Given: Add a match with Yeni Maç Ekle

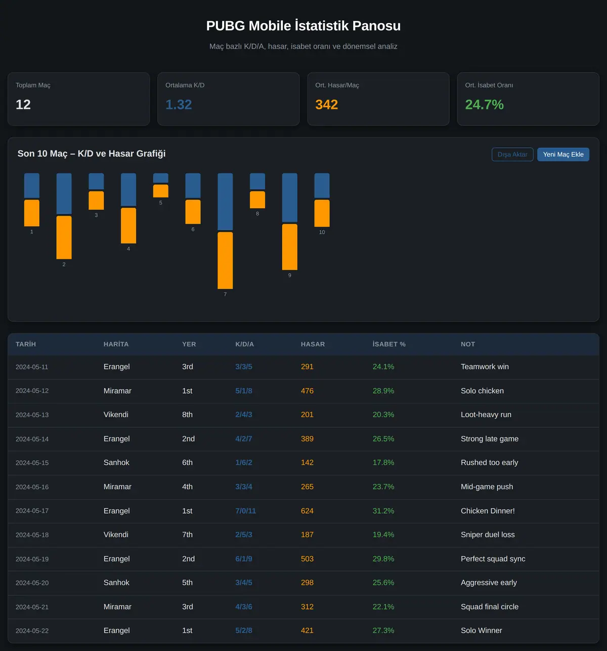Looking at the screenshot, I should tap(563, 154).
